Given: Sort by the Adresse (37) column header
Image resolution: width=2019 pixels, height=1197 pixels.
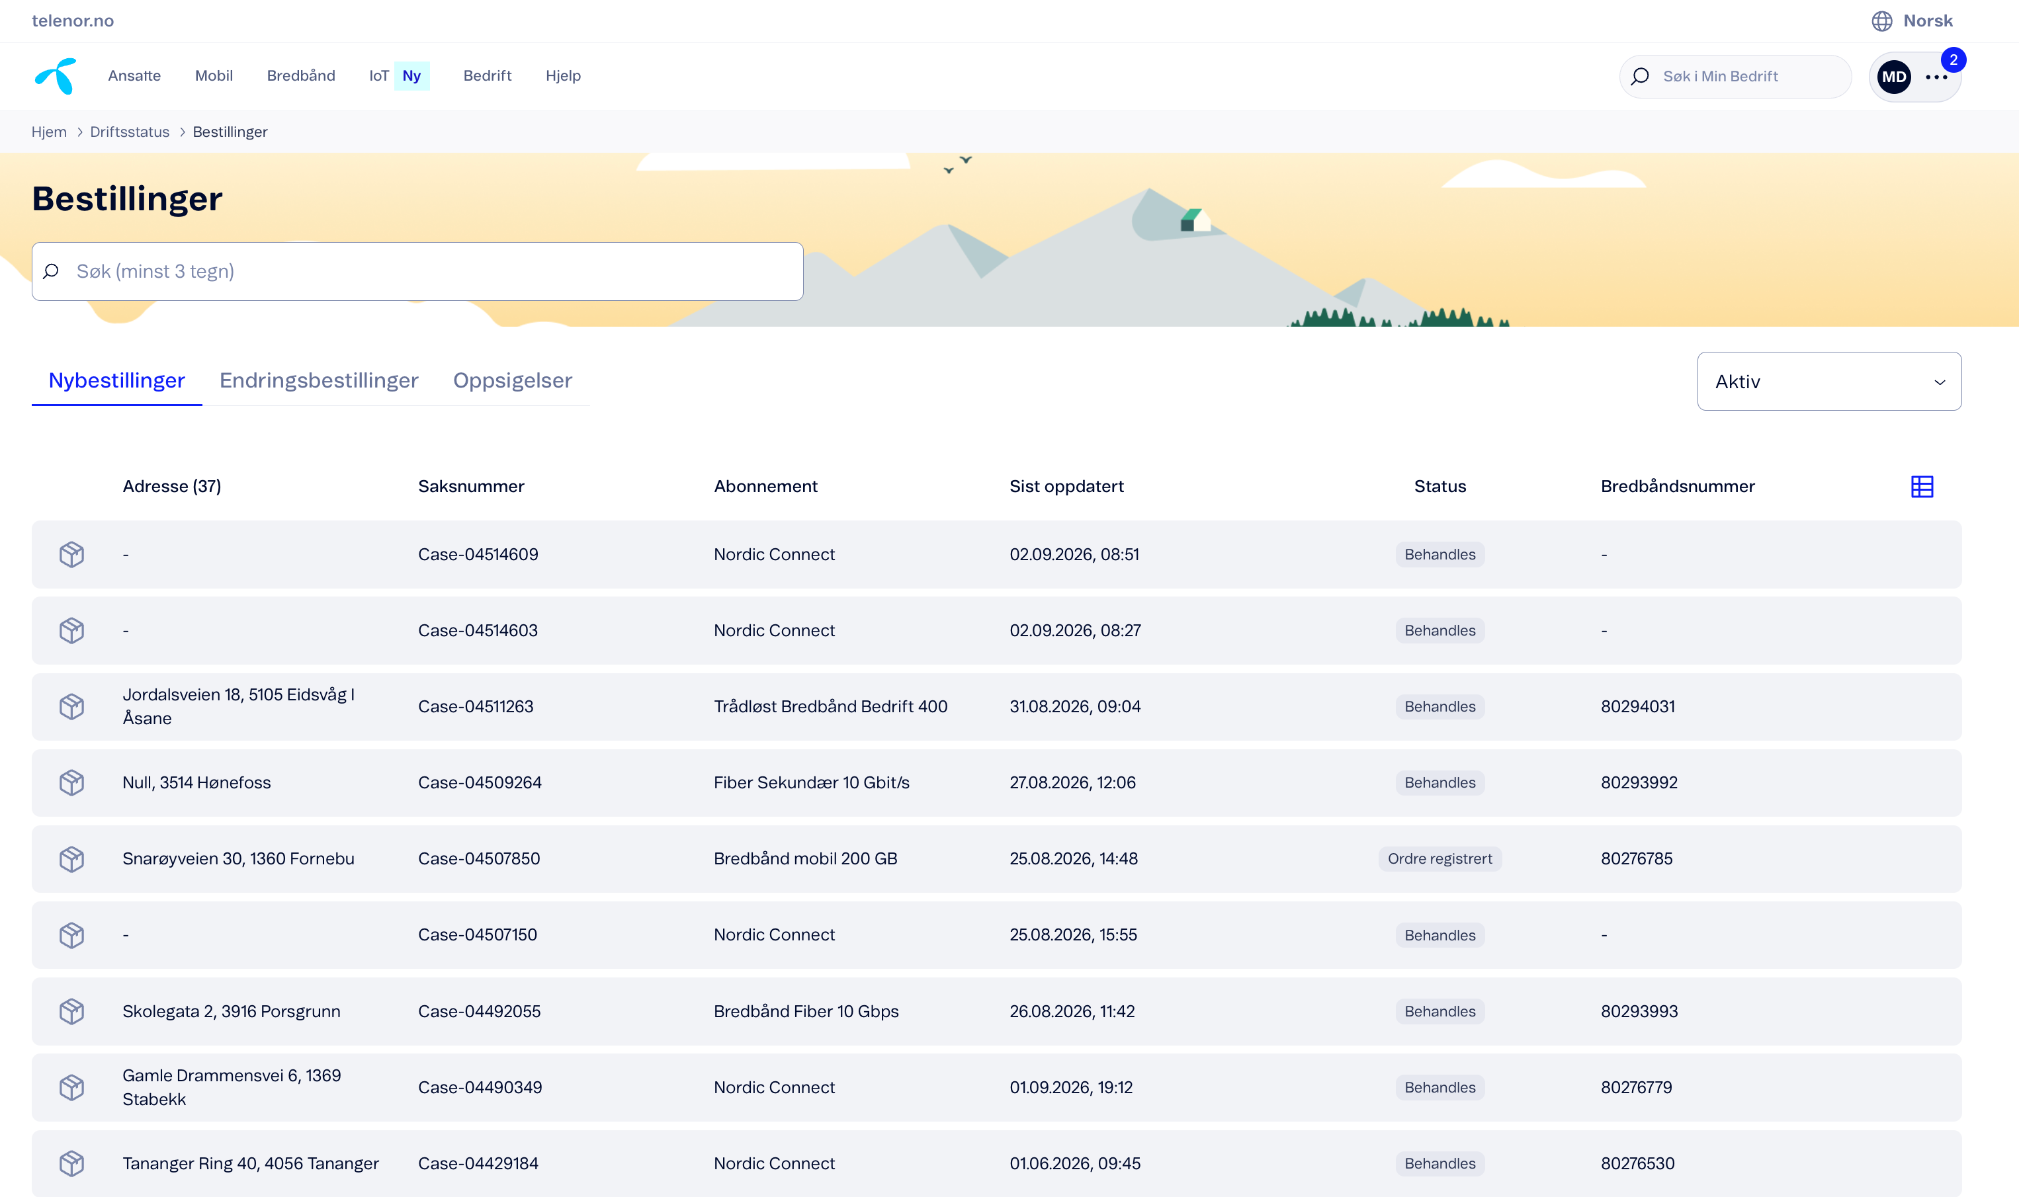Looking at the screenshot, I should 172,486.
